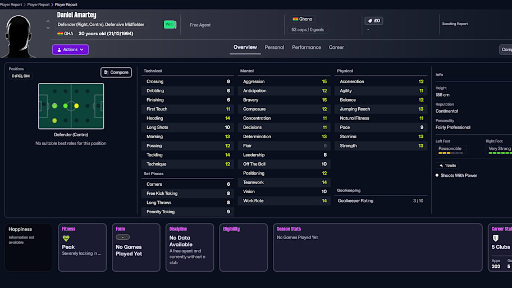Image resolution: width=512 pixels, height=288 pixels.
Task: Select the Tackling attribute row
Action: tap(188, 155)
